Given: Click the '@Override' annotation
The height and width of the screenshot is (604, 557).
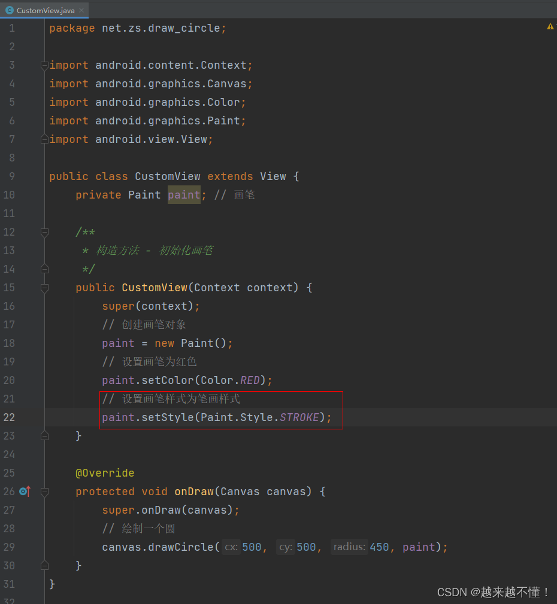Looking at the screenshot, I should (105, 473).
